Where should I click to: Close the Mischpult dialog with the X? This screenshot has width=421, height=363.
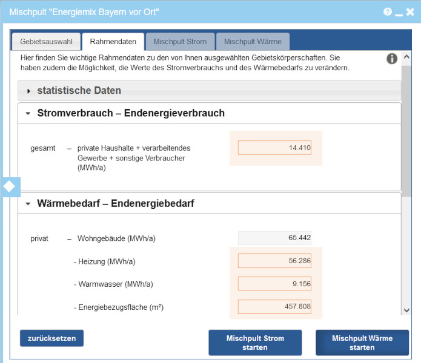(x=411, y=11)
